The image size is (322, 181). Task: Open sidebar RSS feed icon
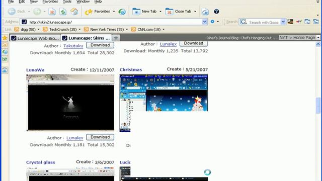pyautogui.click(x=5, y=45)
